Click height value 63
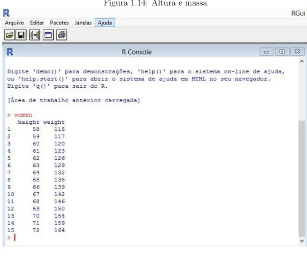307x259 pixels. (36, 165)
